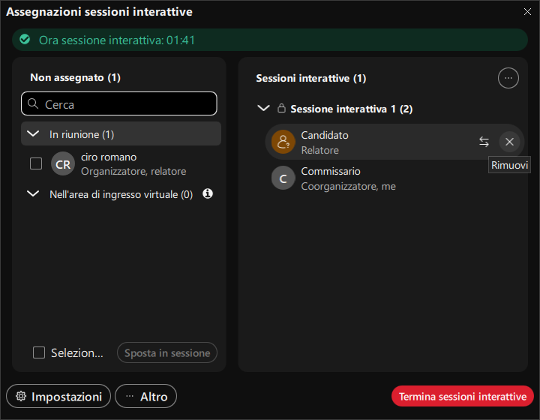Click the search magnifier icon
The width and height of the screenshot is (540, 420).
(33, 103)
